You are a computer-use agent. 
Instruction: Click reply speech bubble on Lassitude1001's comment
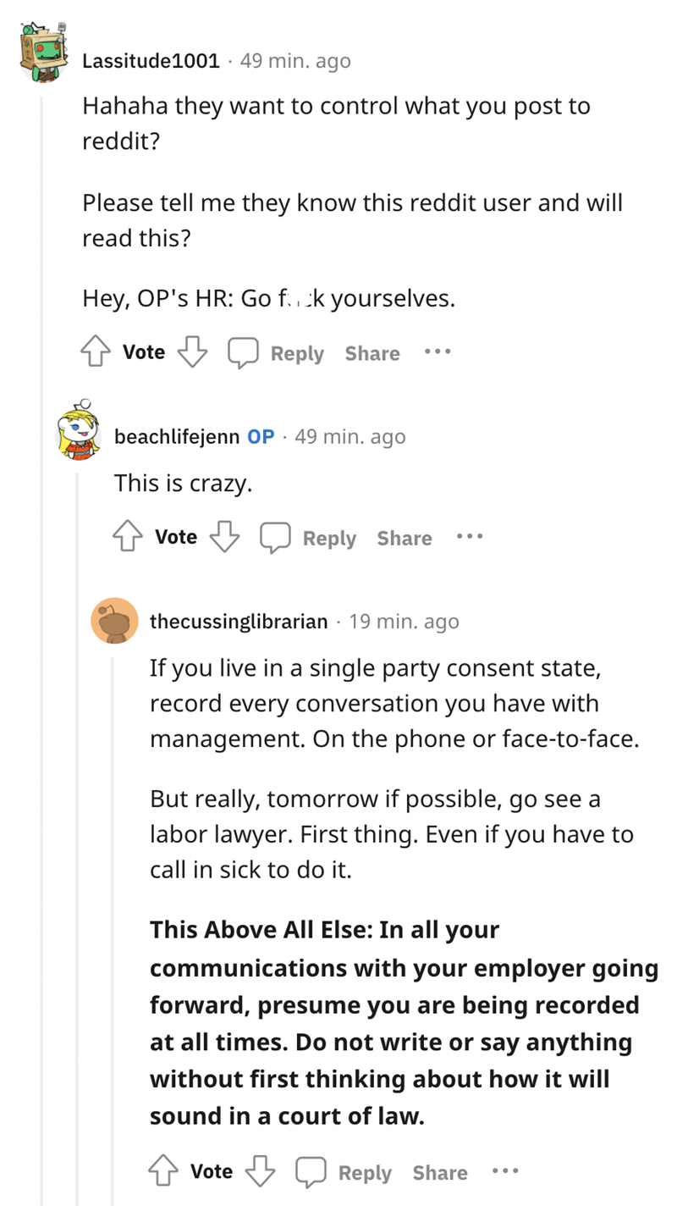pos(243,352)
